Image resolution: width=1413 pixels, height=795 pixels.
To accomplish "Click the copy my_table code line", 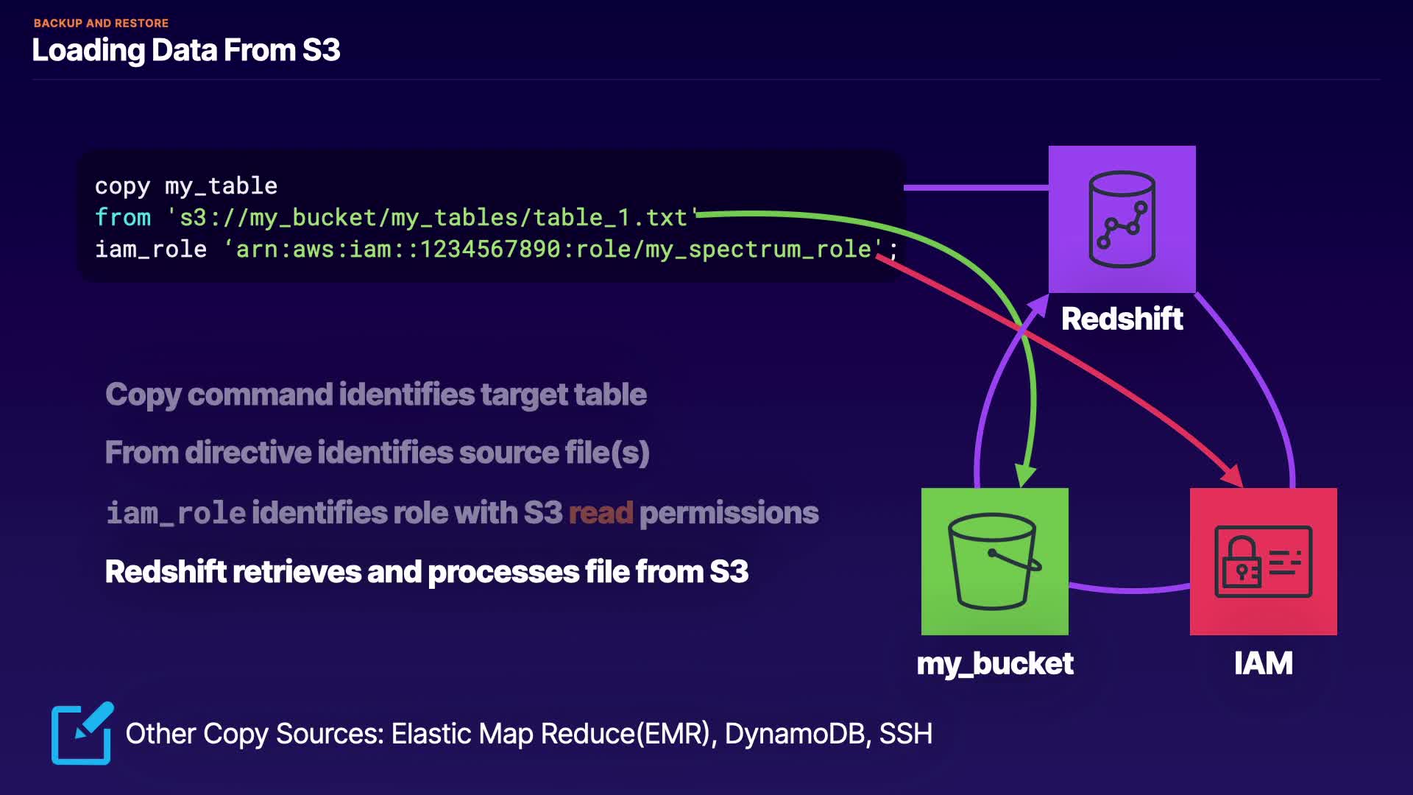I will point(186,185).
